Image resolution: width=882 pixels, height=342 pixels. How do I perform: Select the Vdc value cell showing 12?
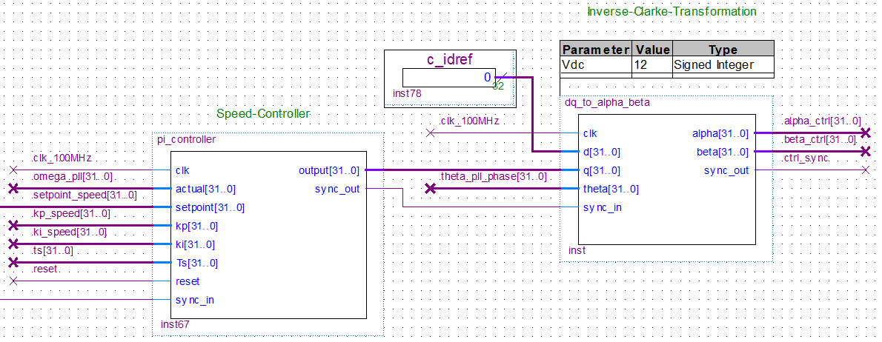[652, 64]
